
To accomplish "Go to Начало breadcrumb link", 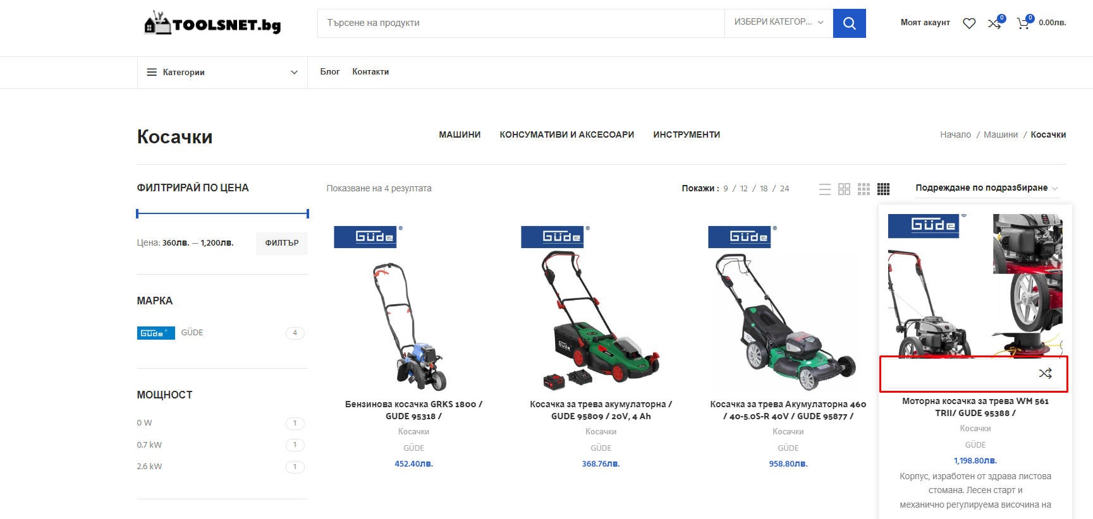I will click(955, 134).
